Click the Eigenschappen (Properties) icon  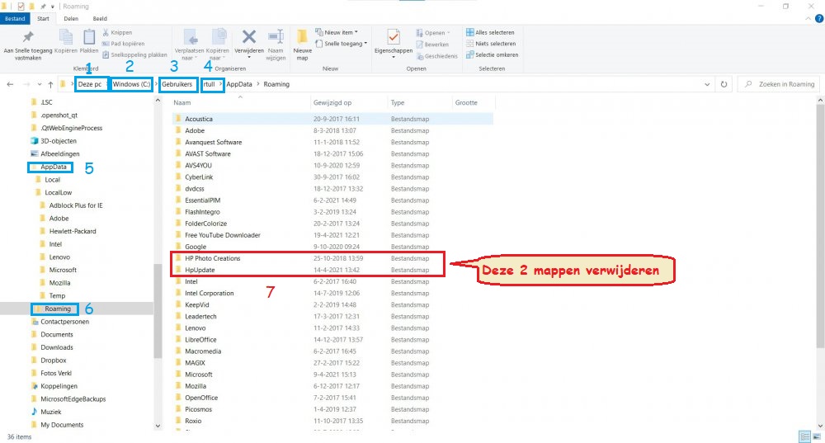click(x=393, y=40)
